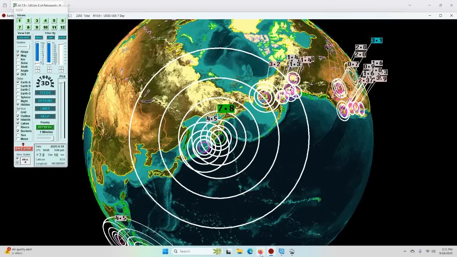Enable the Night globe checkbox
457x257 pixels.
click(x=18, y=101)
